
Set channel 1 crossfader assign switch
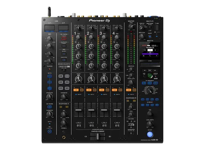(x=78, y=125)
